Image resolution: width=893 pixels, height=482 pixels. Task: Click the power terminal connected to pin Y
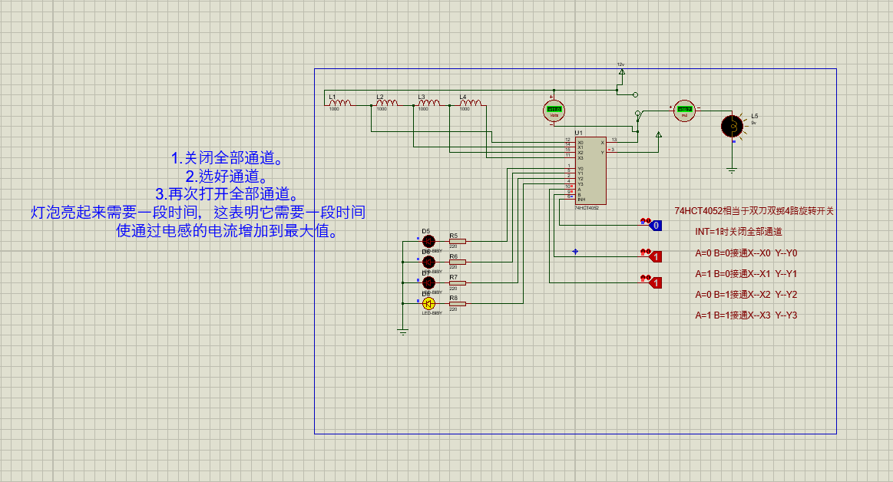tap(658, 135)
